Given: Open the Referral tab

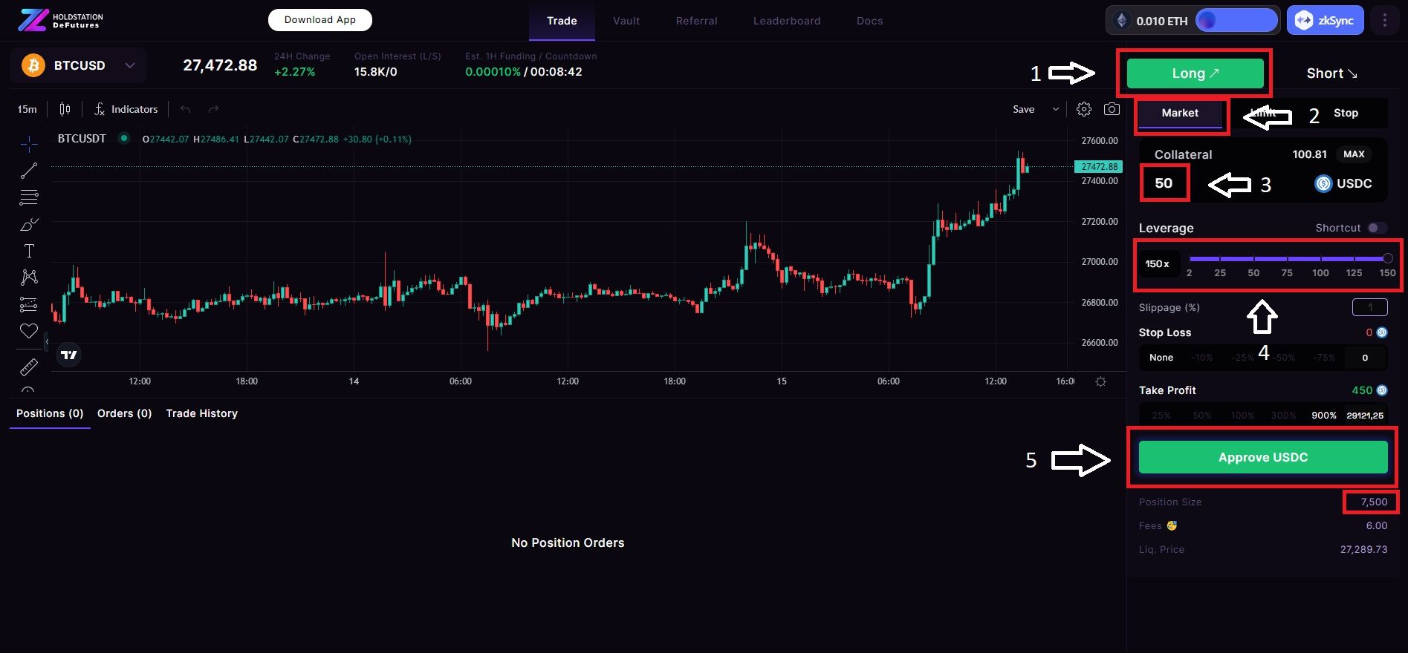Looking at the screenshot, I should click(x=696, y=21).
